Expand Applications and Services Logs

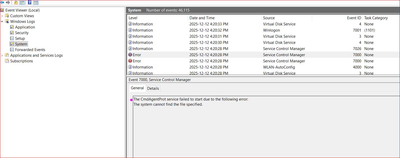[x=2, y=55]
